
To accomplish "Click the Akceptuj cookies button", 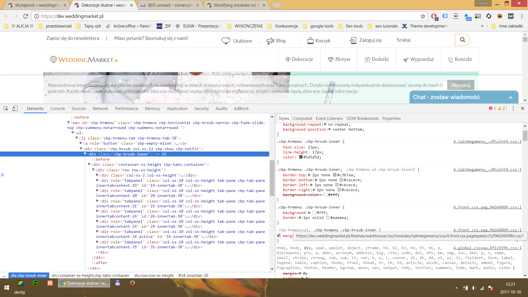I will [x=461, y=85].
